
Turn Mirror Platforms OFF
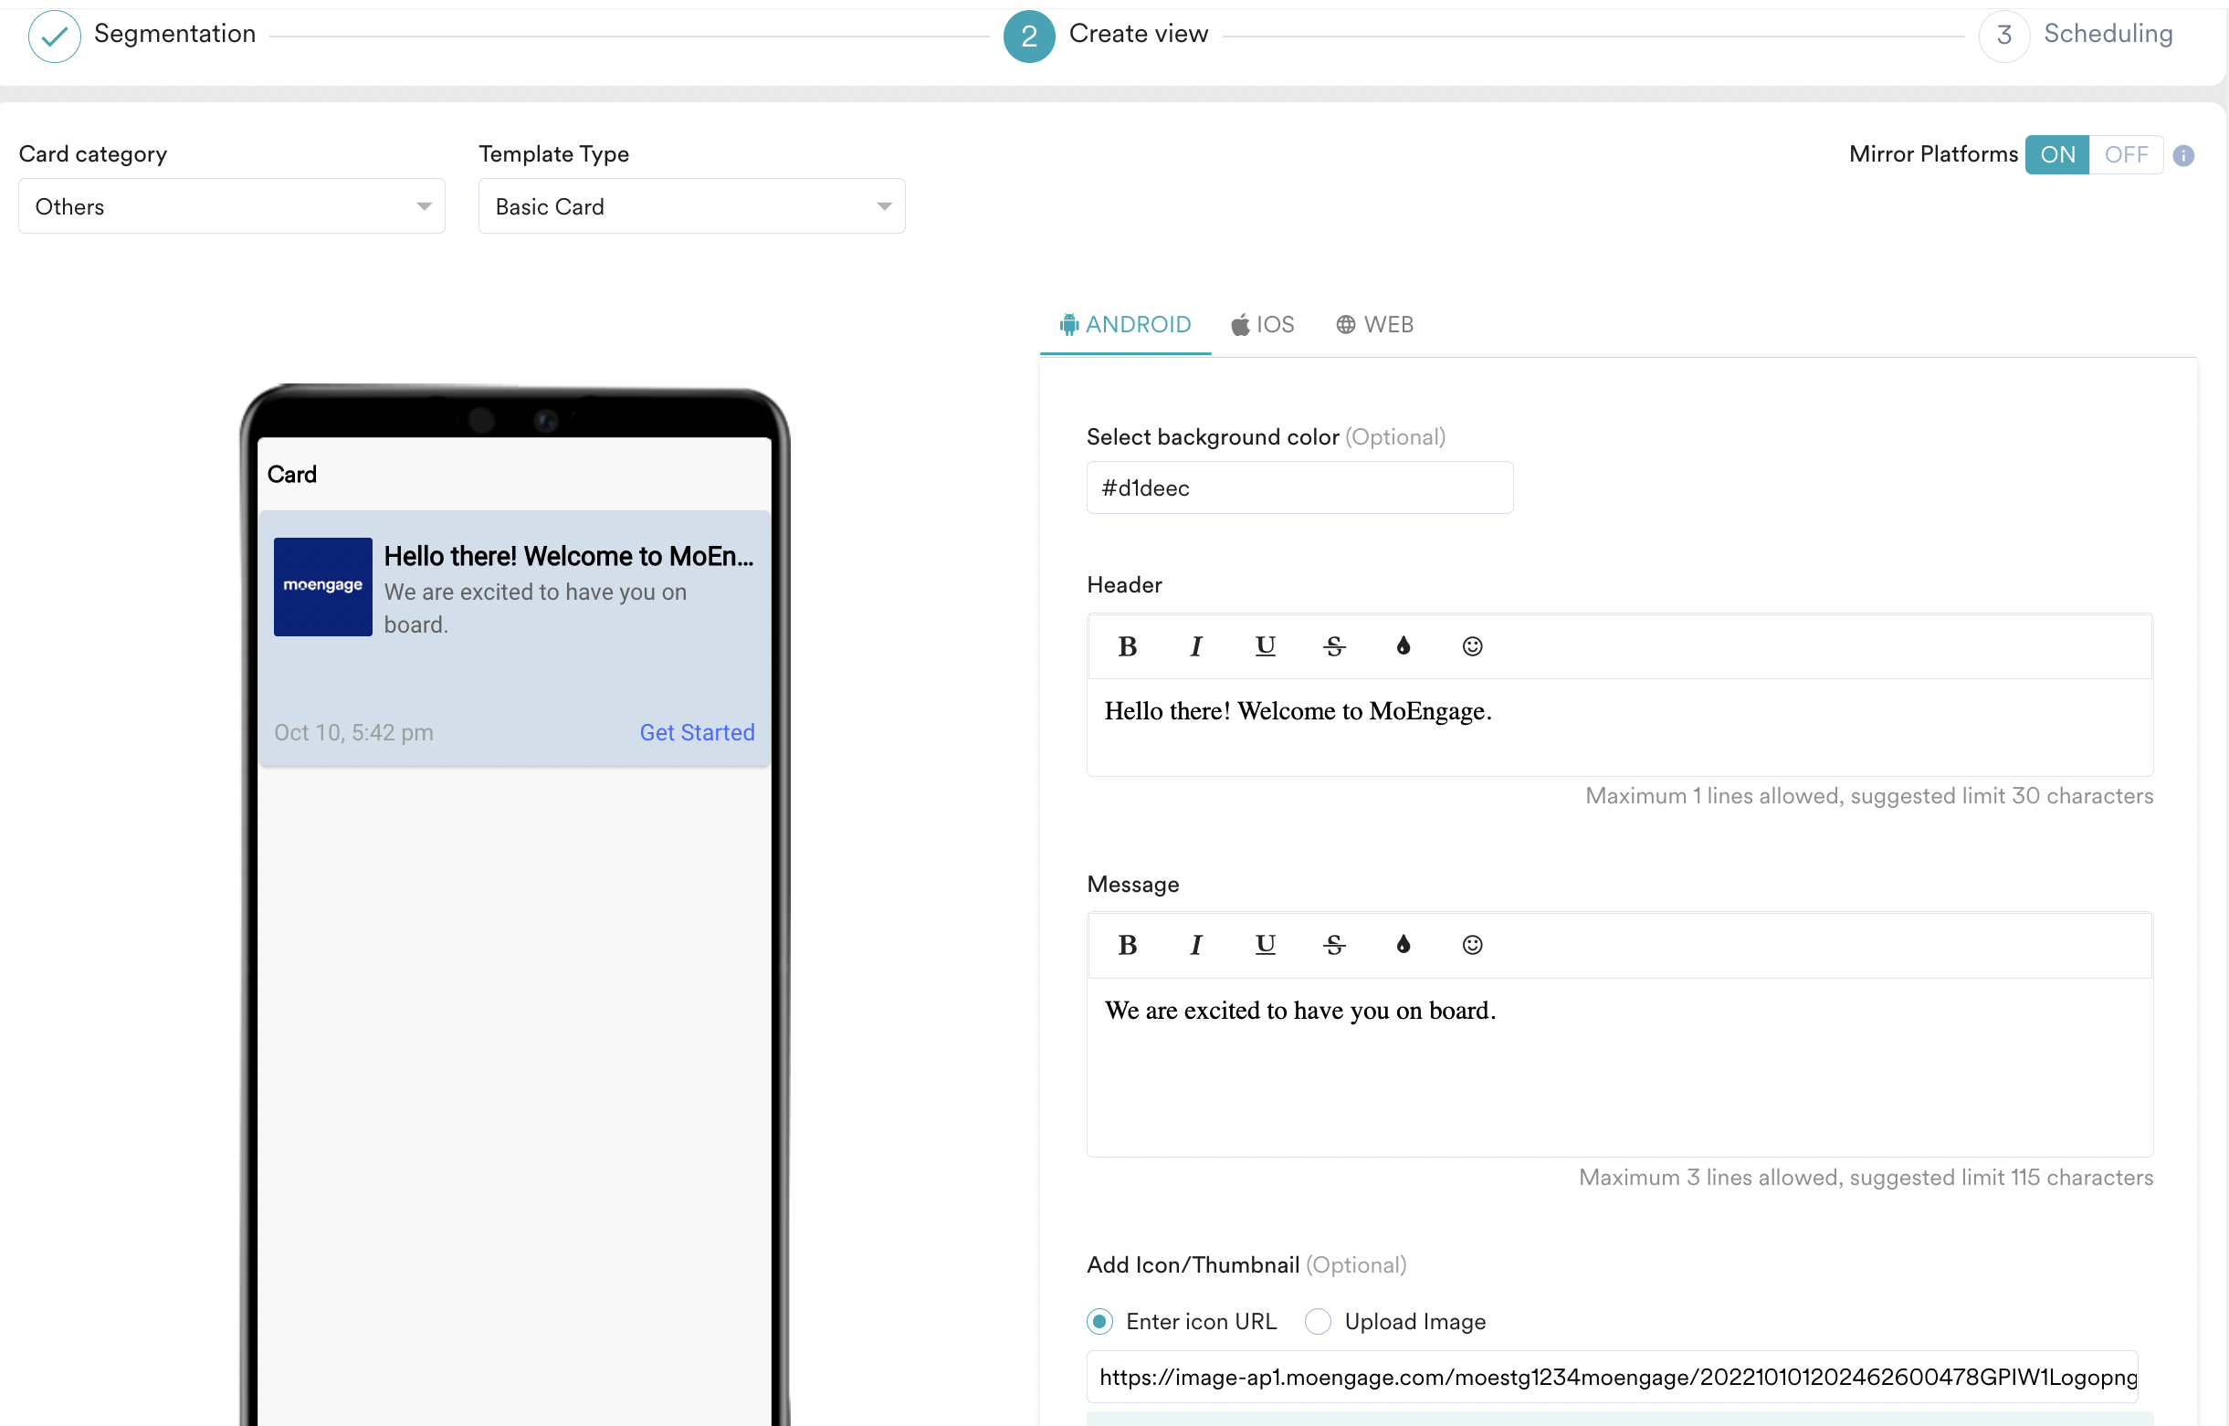(2125, 154)
